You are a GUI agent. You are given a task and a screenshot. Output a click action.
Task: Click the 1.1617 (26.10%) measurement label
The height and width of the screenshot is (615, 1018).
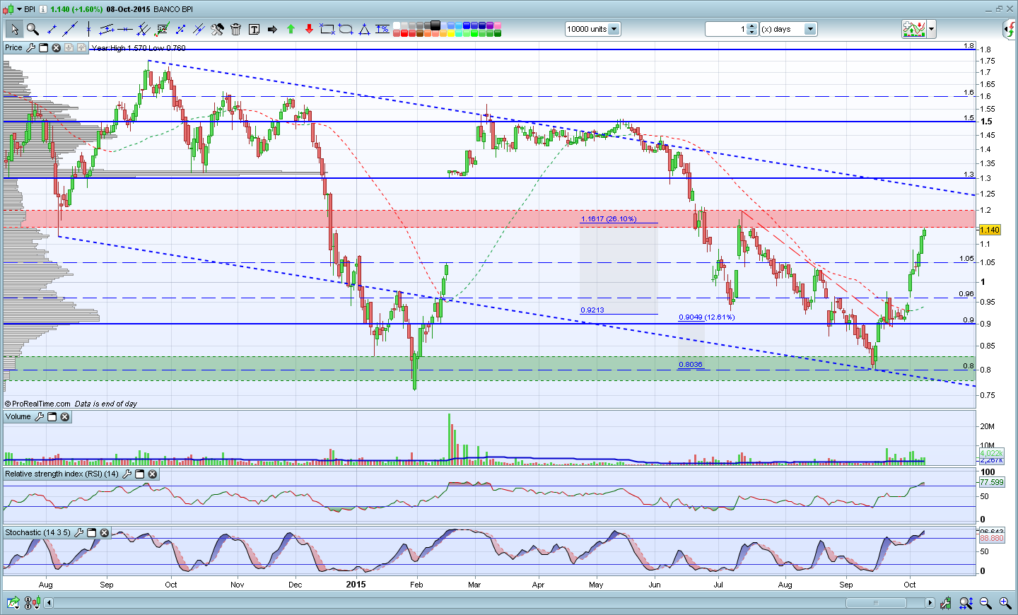point(609,219)
